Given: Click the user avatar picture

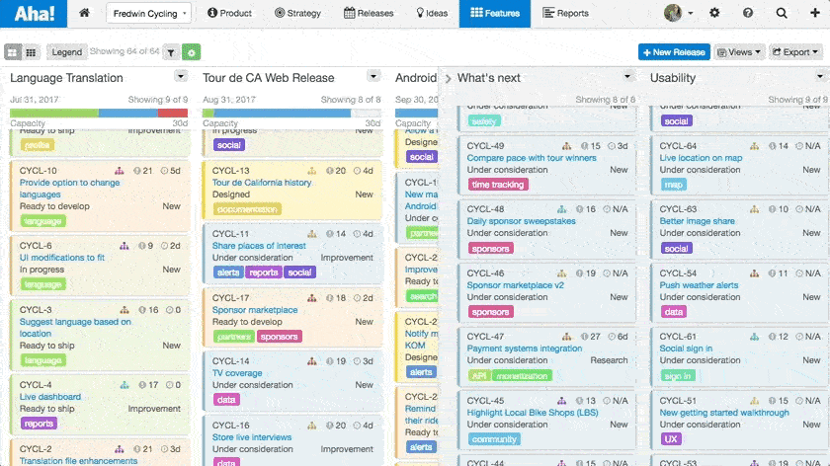Looking at the screenshot, I should [x=673, y=13].
